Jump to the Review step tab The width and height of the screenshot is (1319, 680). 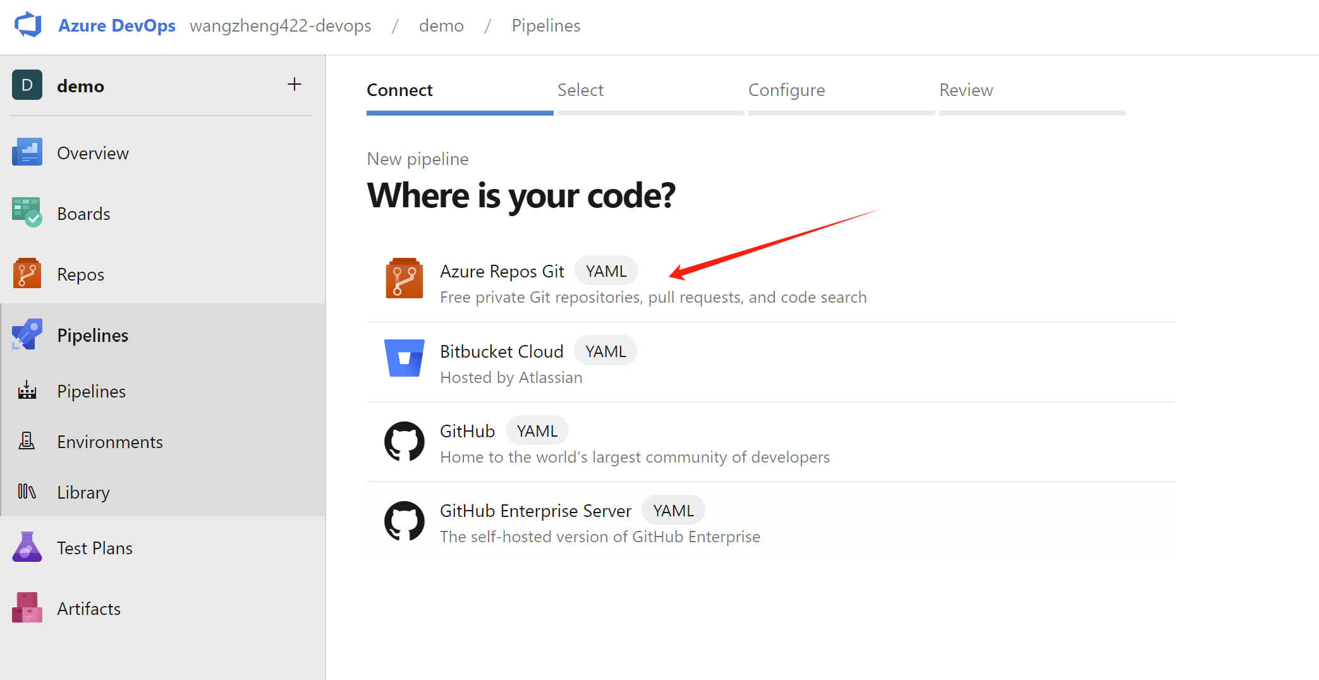[966, 90]
